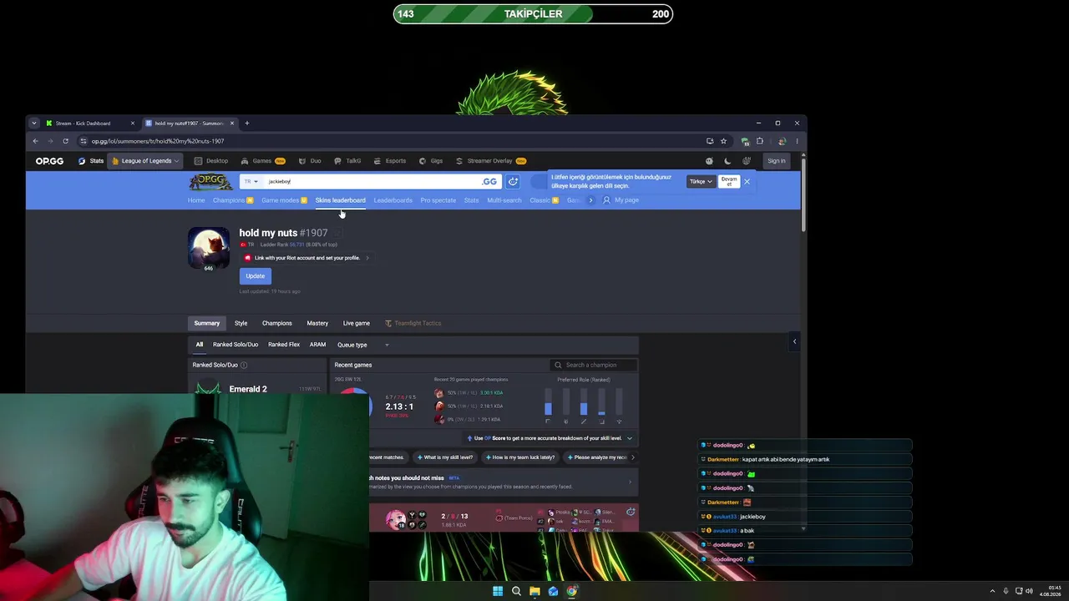Viewport: 1069px width, 601px height.
Task: Go to the Duo finder page
Action: [x=310, y=161]
